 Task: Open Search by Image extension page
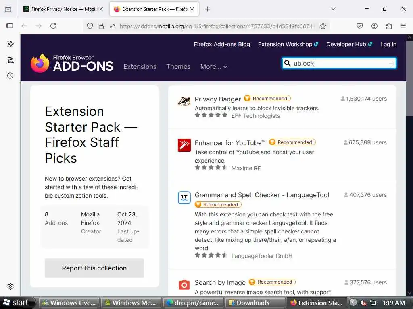220,283
